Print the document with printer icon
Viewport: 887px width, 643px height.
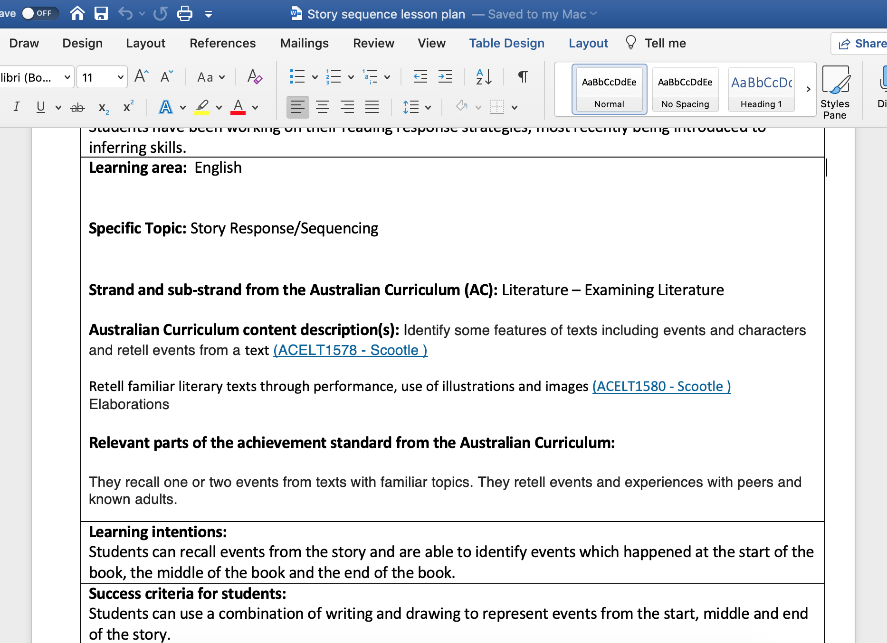[184, 13]
